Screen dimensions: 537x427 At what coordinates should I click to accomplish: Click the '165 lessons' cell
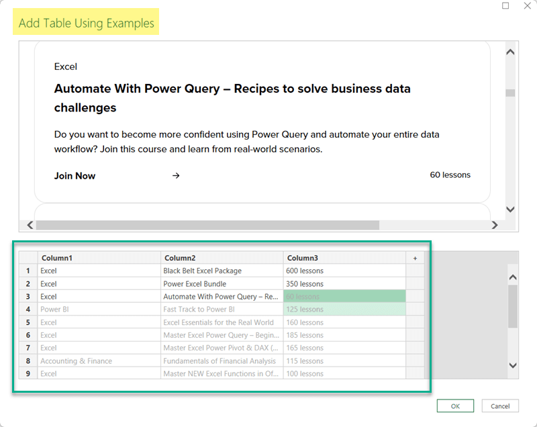tap(344, 348)
